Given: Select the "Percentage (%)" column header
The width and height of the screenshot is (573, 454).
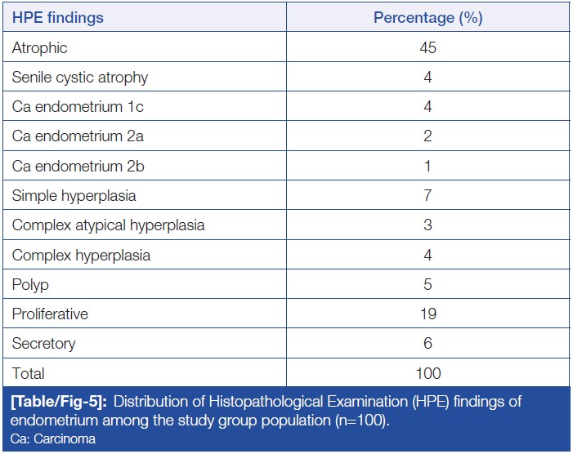Looking at the screenshot, I should coord(428,18).
